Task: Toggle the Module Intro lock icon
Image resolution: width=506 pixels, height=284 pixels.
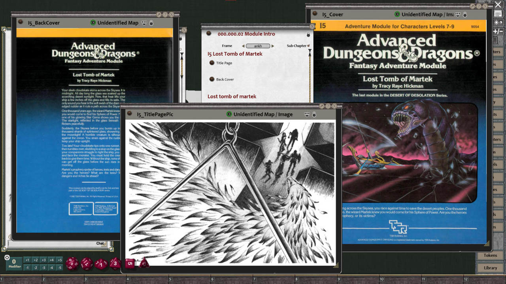Action: pyautogui.click(x=308, y=34)
